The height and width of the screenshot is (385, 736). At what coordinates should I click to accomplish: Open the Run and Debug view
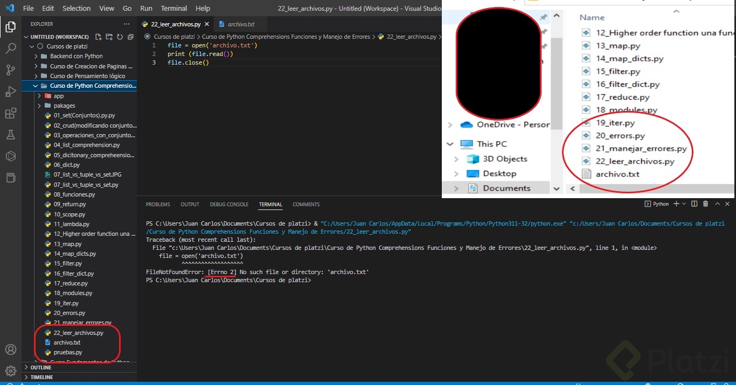(10, 92)
